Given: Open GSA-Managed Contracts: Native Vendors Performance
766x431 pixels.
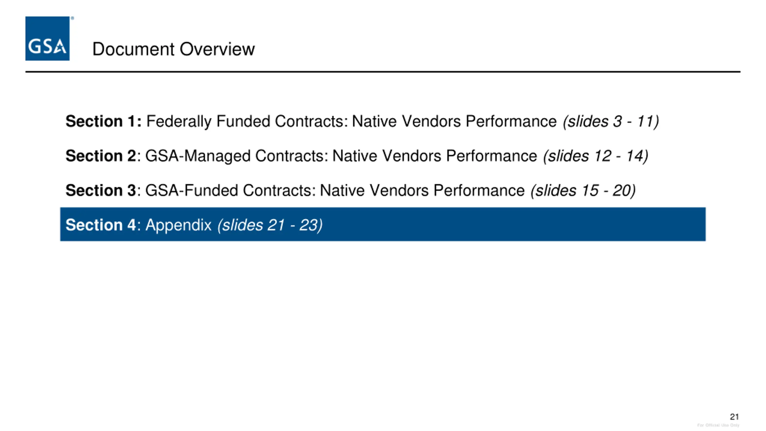Looking at the screenshot, I should (341, 156).
